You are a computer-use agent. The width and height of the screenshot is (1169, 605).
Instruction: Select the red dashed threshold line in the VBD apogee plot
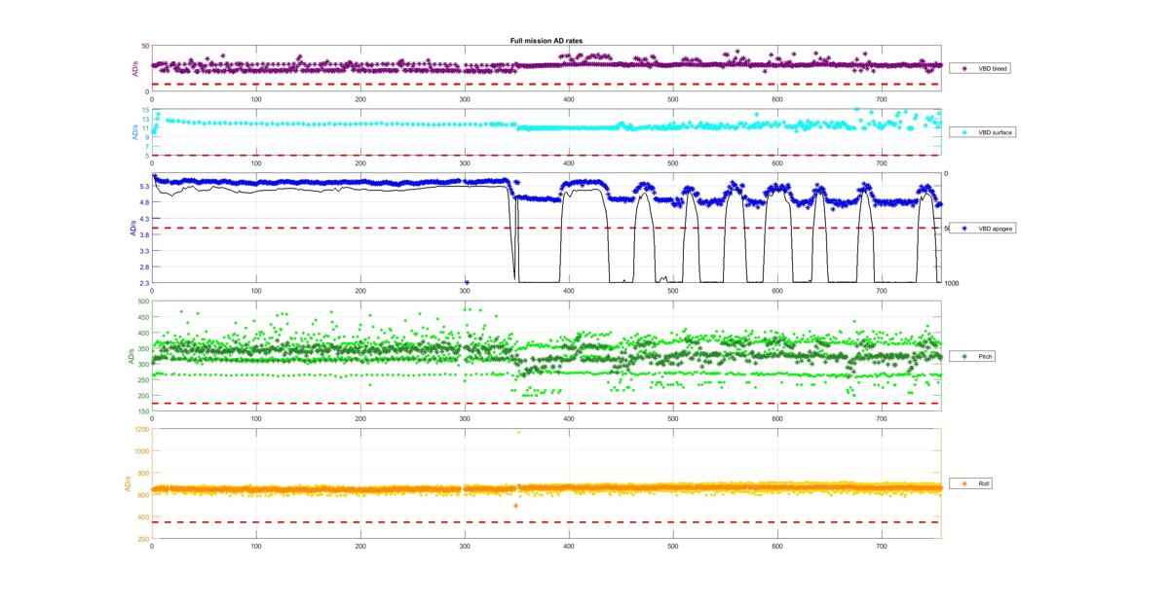click(546, 229)
